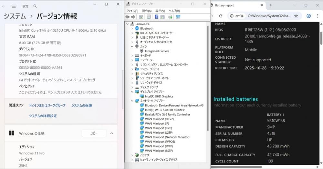Select the ディスク ドライブ category
The image size is (323, 169).
[x=149, y=87]
